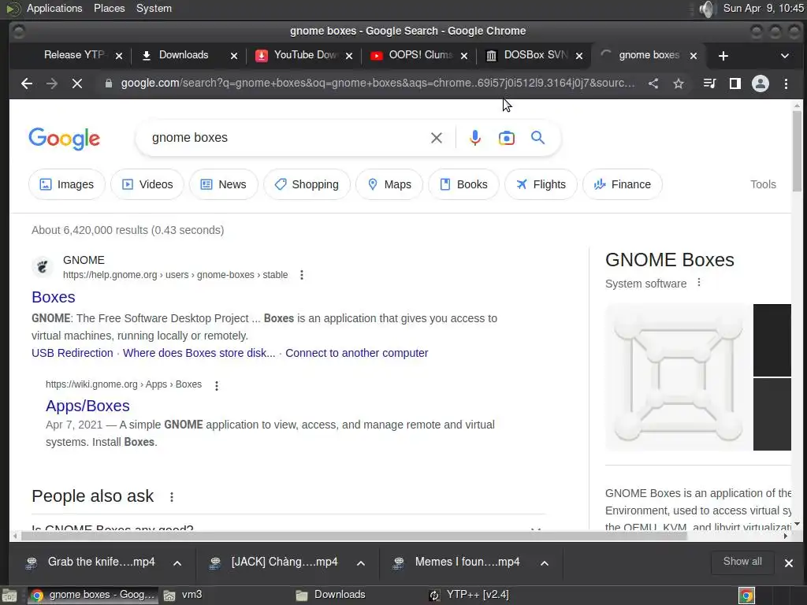Close the download shelf

click(x=788, y=563)
